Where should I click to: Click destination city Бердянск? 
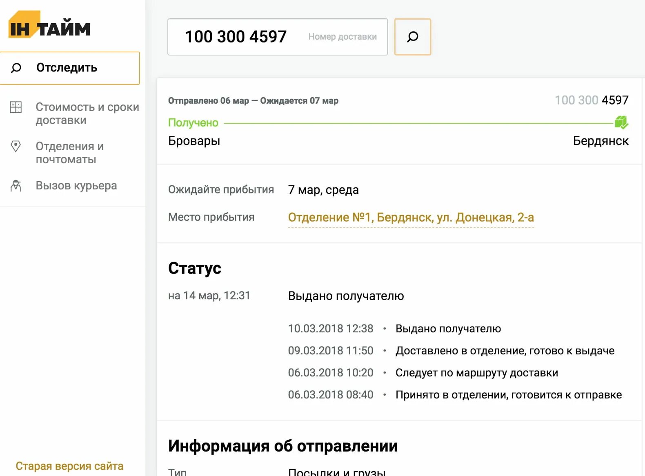(601, 141)
